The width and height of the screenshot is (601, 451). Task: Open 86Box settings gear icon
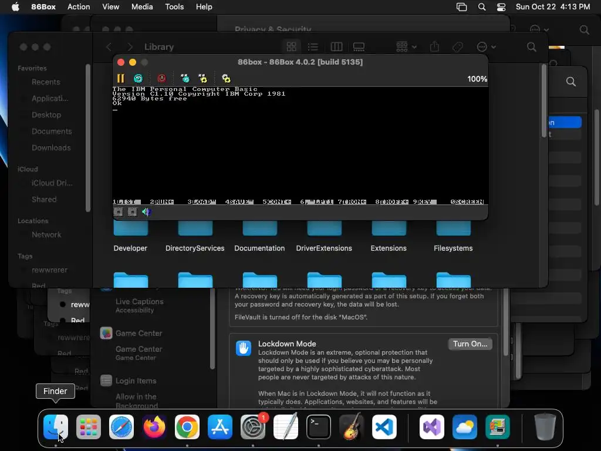point(226,79)
